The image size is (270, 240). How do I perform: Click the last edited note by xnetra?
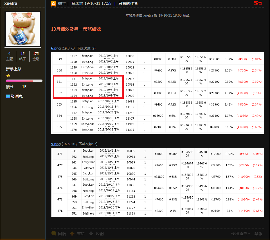tap(157, 15)
